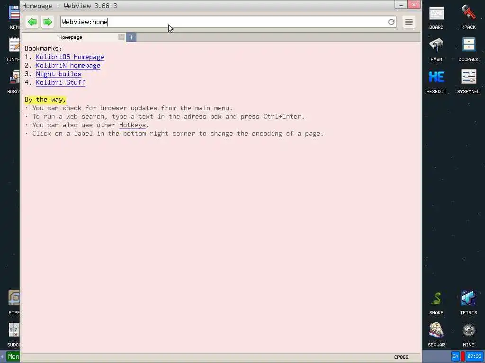
Task: Follow the Hotkeys link
Action: tap(133, 125)
